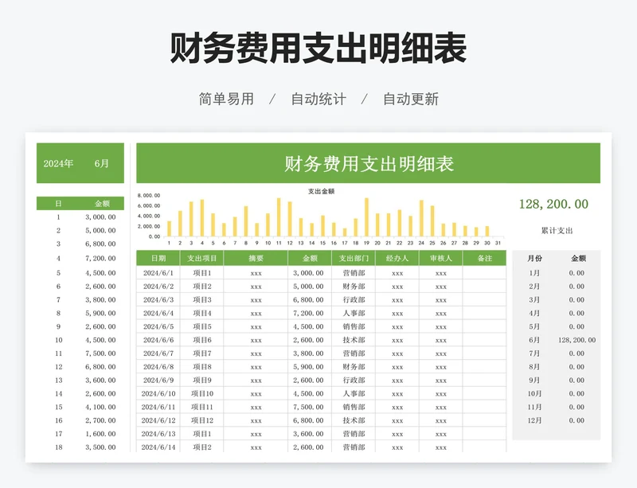Click 3,500.00 in the daily list
Viewport: 637px width, 488px height.
pos(100,447)
